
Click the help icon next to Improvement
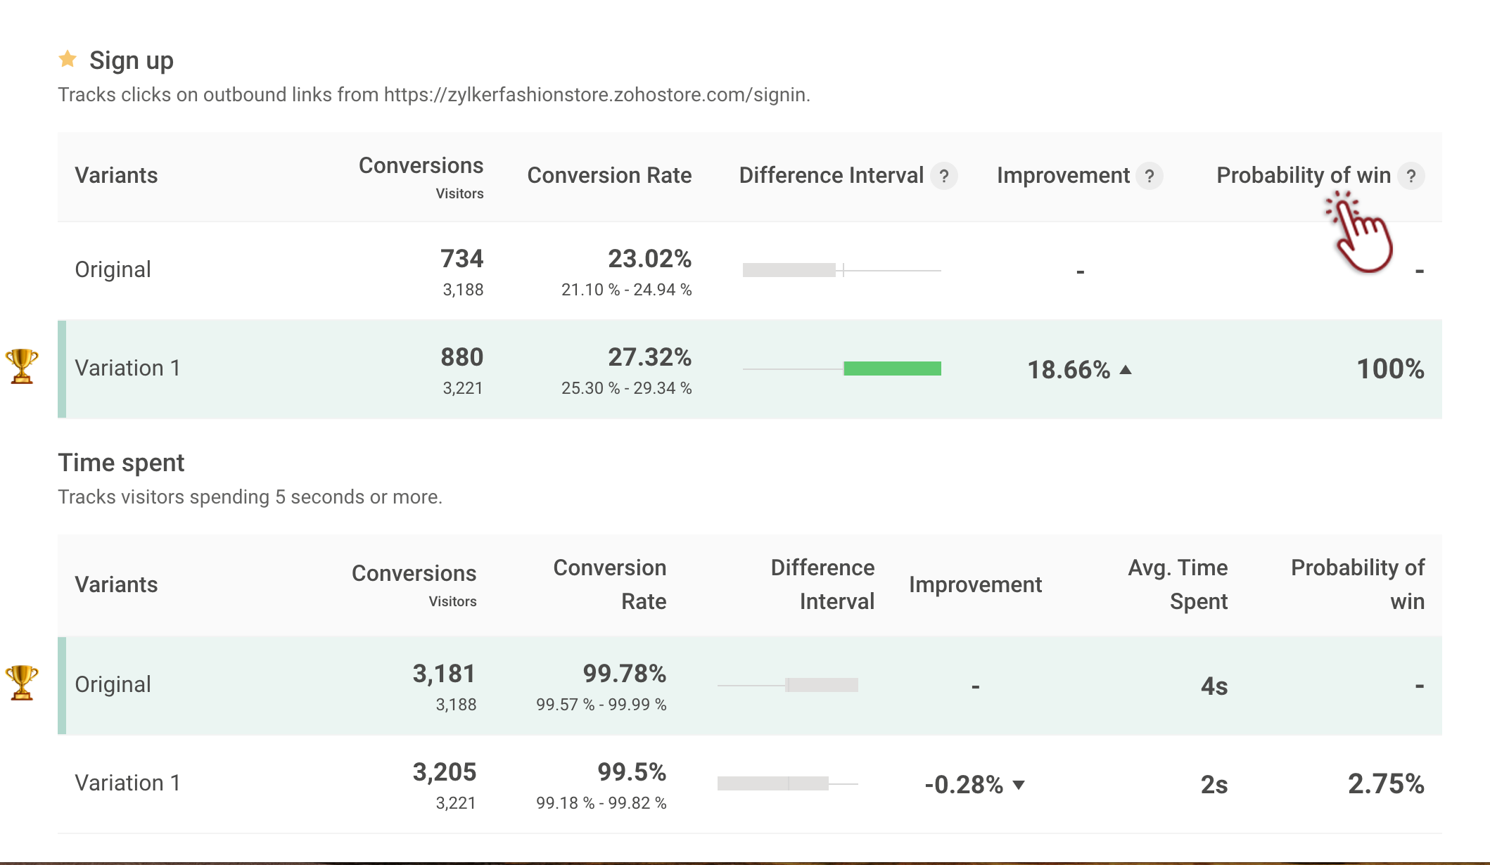point(1150,176)
